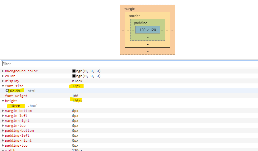258x151 pixels.
Task: Expand the padding-left property
Action: point(3,135)
